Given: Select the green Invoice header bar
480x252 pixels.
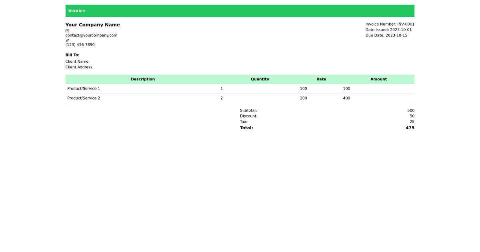Looking at the screenshot, I should click(x=240, y=10).
